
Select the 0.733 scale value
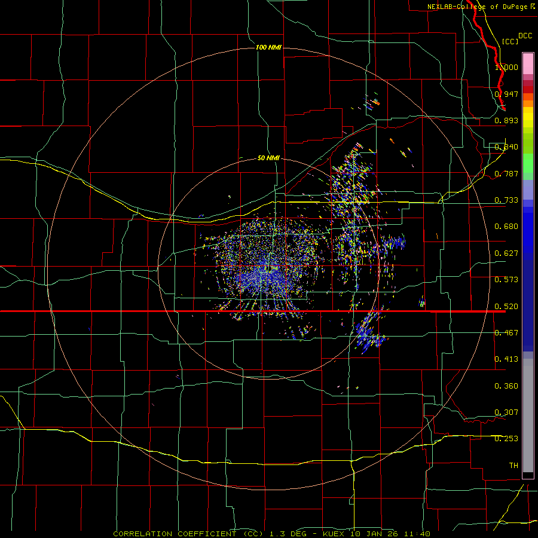click(x=506, y=200)
